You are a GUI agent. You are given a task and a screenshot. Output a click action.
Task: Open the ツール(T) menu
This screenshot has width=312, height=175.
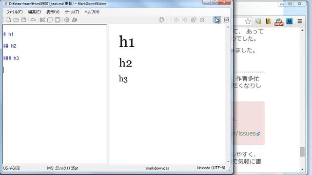click(x=72, y=12)
